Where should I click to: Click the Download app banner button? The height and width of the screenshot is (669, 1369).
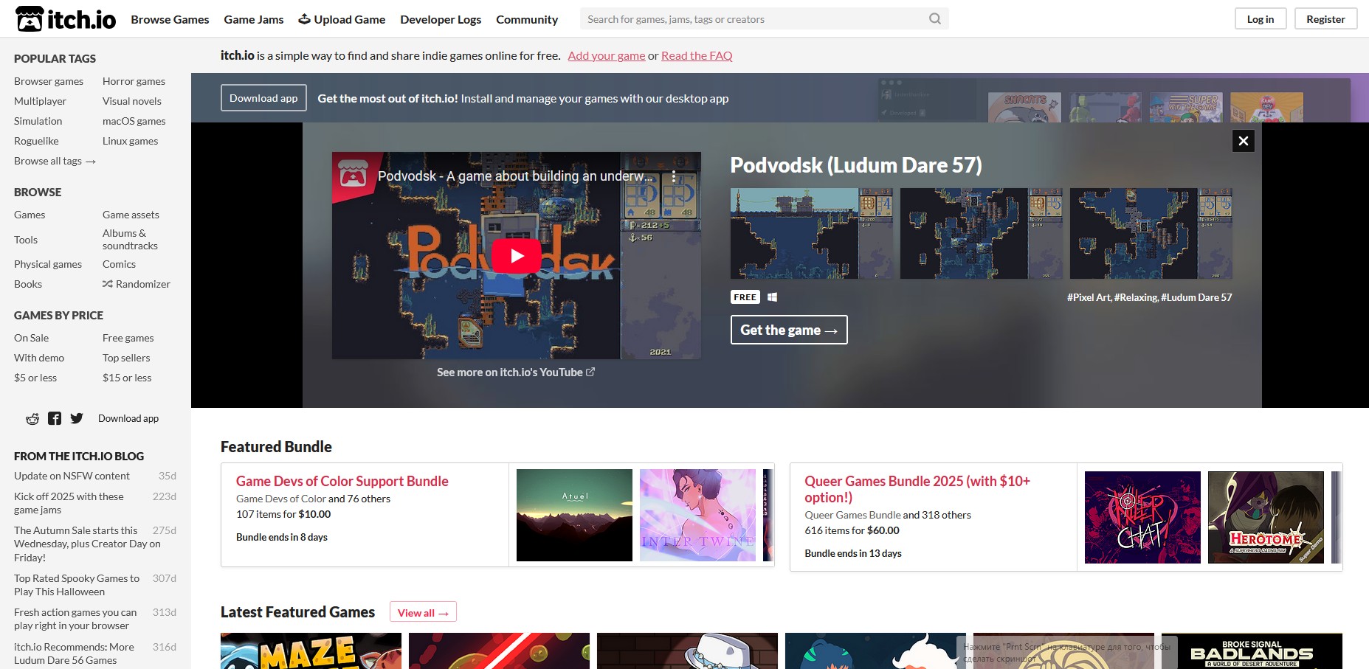[263, 98]
